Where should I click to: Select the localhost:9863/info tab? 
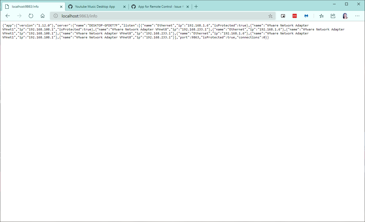[32, 6]
